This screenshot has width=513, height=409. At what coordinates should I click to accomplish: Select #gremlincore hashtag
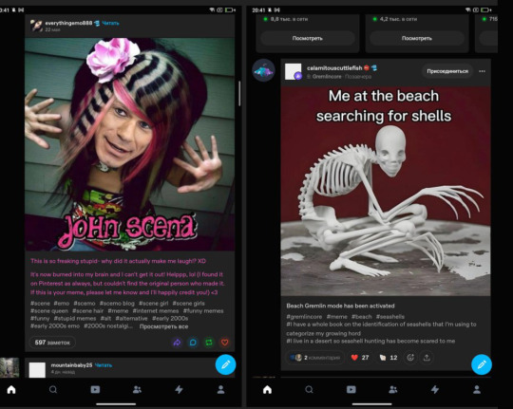304,316
